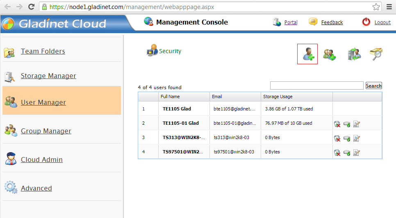Viewport: 396px width, 218px height.
Task: Click the Cloud Admin sidebar icon
Action: (11, 159)
